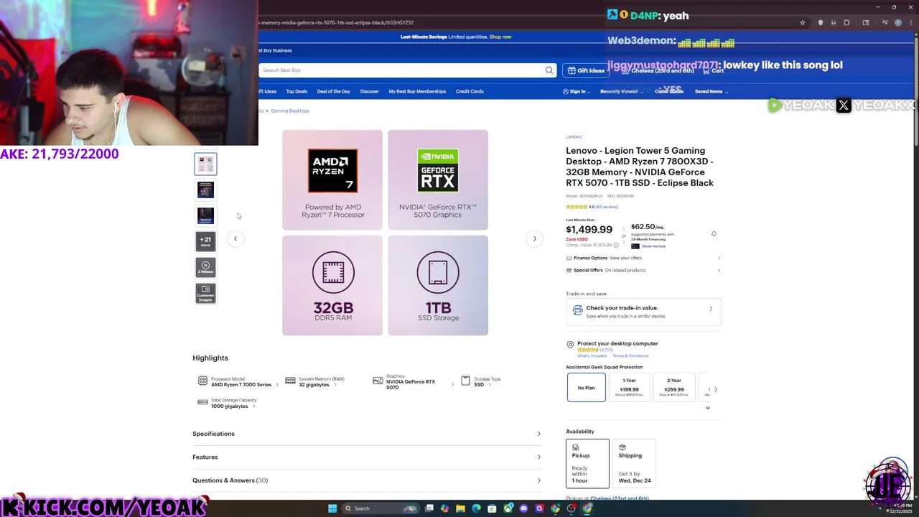This screenshot has width=919, height=517.
Task: Click the AMD Ryzen 7000 Series highlight
Action: [x=238, y=382]
